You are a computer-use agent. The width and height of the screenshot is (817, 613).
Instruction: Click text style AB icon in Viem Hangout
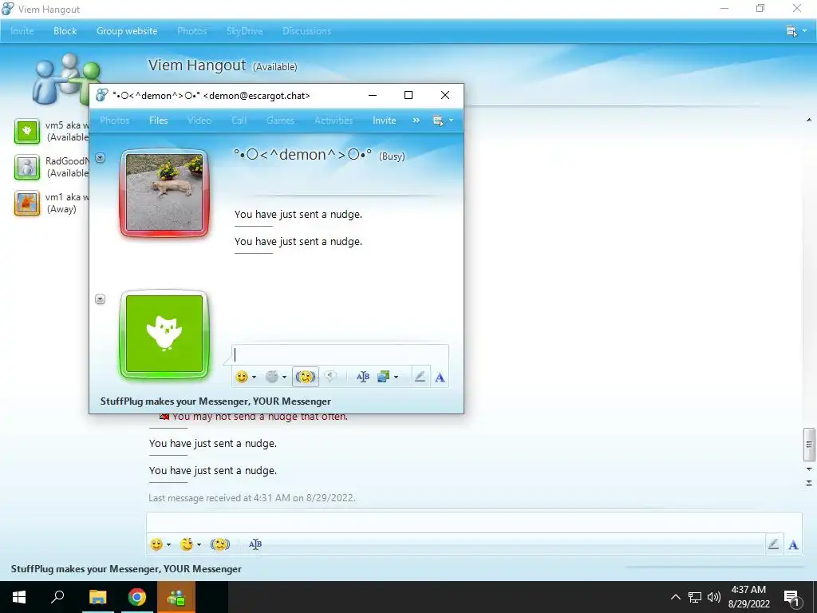(255, 544)
